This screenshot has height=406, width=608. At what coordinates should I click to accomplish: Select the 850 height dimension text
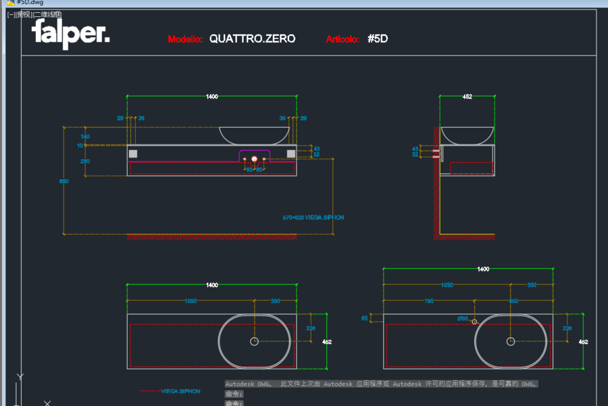tap(64, 181)
